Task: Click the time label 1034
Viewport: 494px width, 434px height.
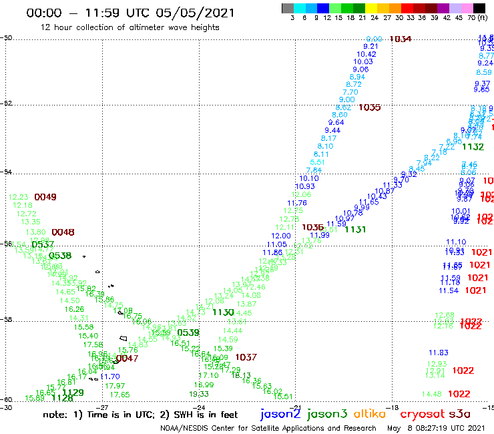Action: click(x=401, y=39)
